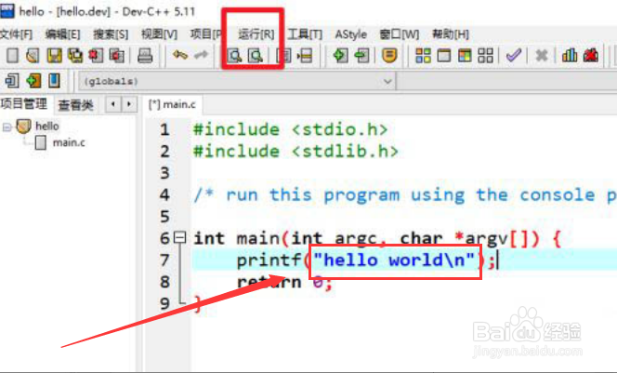The width and height of the screenshot is (617, 373).
Task: Select the [*] main.c editor tab
Action: (172, 104)
